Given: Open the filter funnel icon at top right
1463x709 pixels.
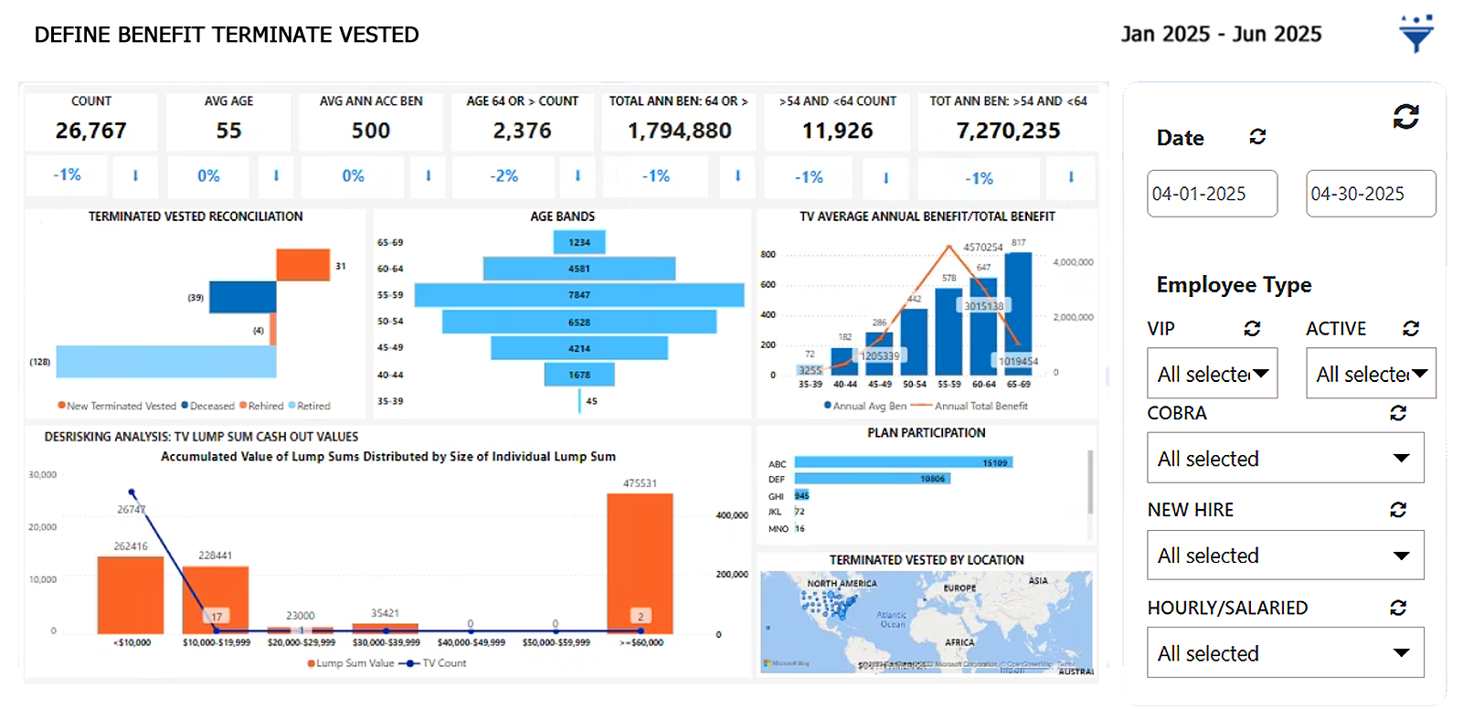Looking at the screenshot, I should point(1415,35).
